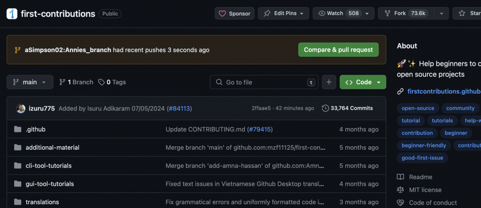Click Compare & pull request button
The width and height of the screenshot is (481, 208).
(338, 50)
